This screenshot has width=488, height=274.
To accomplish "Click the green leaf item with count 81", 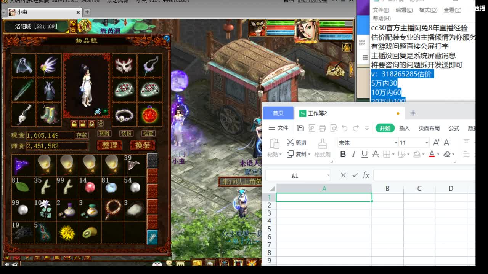I will tap(22, 187).
